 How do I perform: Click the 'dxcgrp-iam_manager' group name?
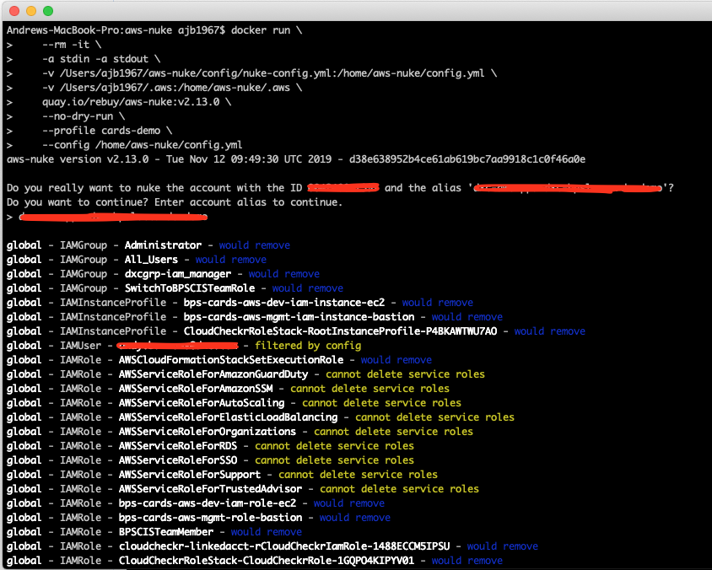click(x=178, y=274)
